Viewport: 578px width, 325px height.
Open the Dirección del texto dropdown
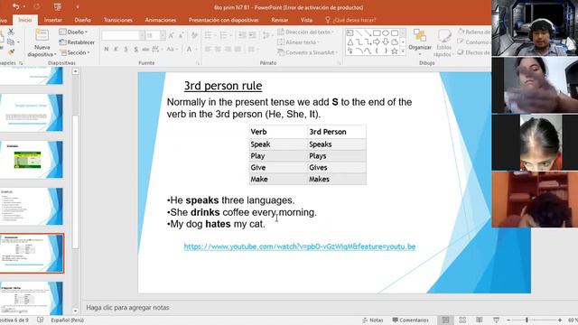[x=305, y=32]
